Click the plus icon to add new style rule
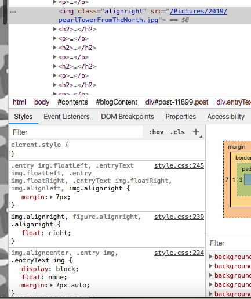Viewport: 251px width, 299px height. tap(196, 132)
